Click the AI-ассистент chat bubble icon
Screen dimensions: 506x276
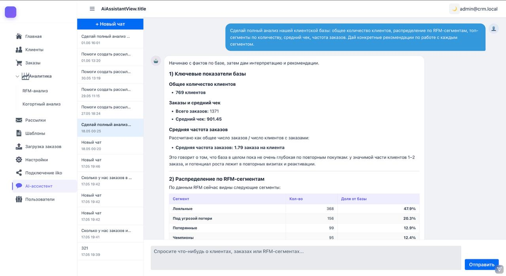point(19,186)
